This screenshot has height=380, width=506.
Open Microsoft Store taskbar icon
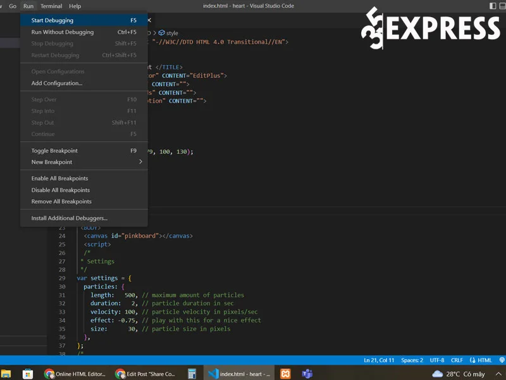(x=28, y=374)
